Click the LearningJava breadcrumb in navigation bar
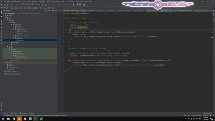215x121 pixels. [x=5, y=8]
